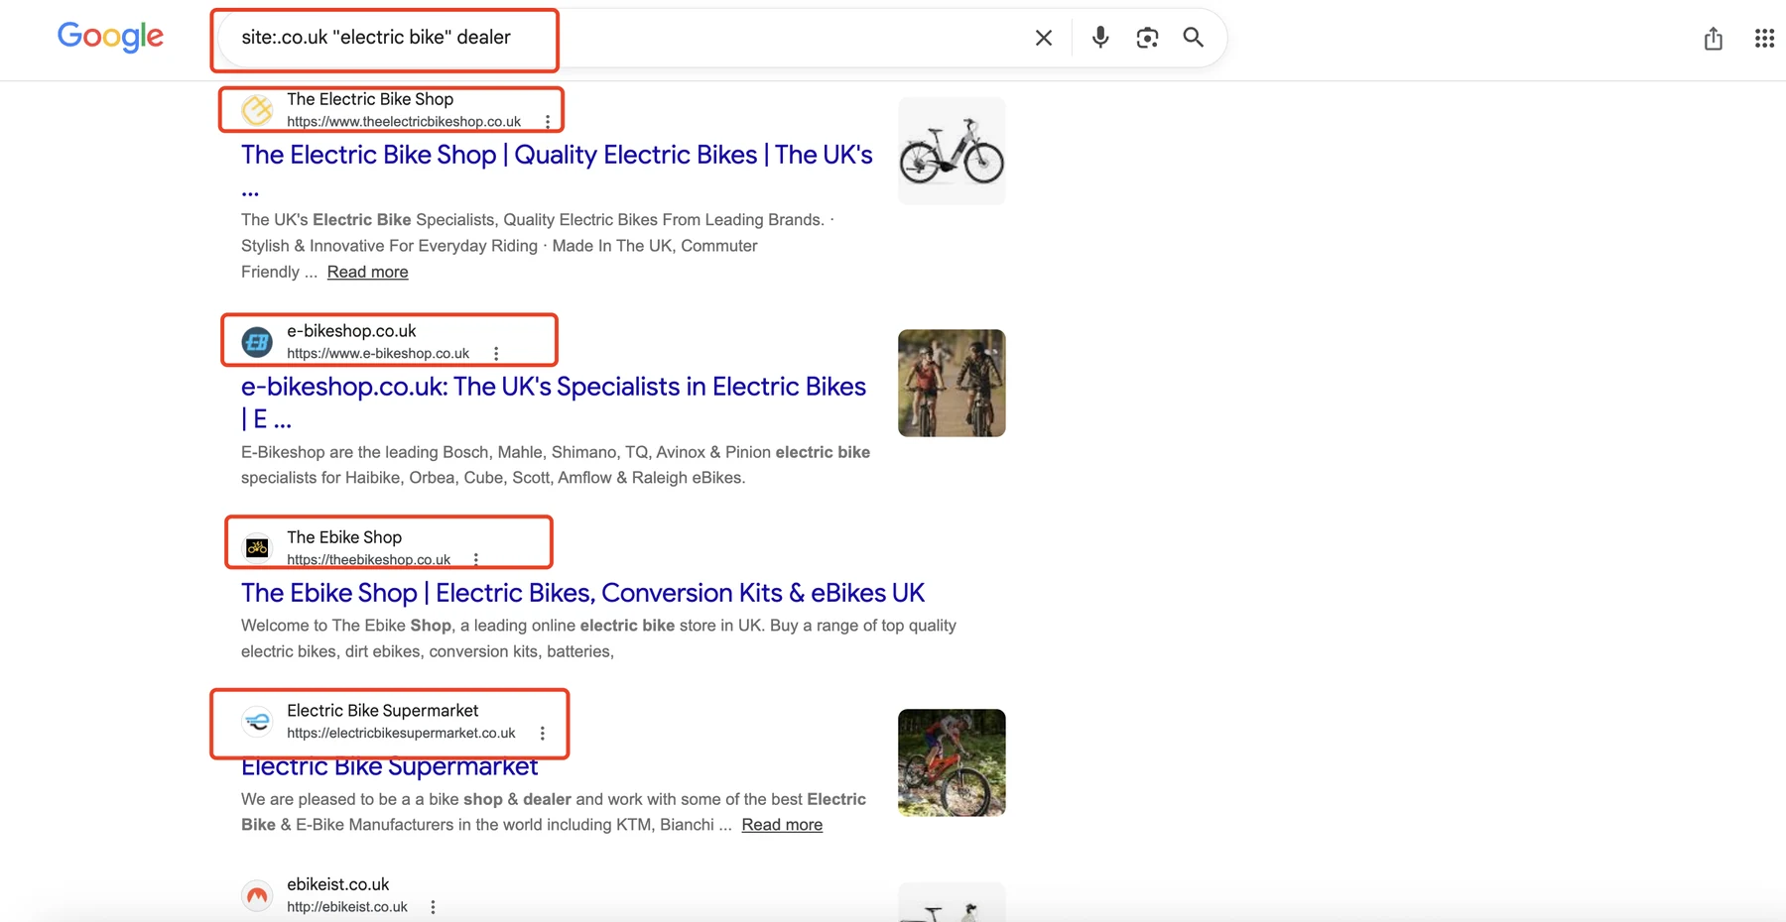The image size is (1786, 922).
Task: Expand Read more on Electric Bike Supermarket snippet
Action: tap(782, 825)
